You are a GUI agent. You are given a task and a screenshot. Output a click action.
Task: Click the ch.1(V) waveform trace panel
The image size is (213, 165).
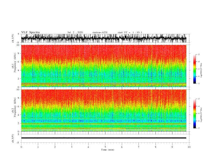point(104,38)
